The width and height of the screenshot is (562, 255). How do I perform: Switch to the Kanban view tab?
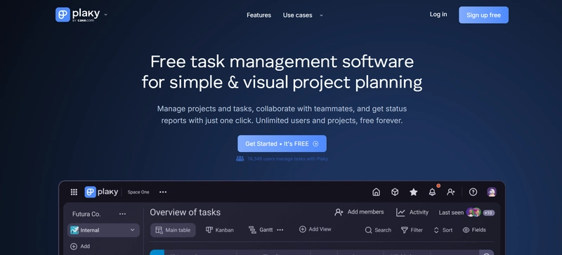pyautogui.click(x=220, y=230)
